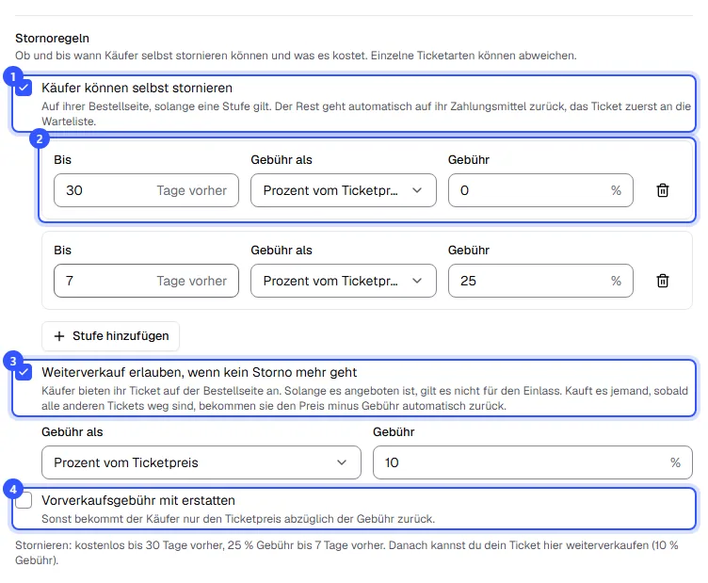This screenshot has height=583, width=708.
Task: Click the blue step badge number 4
Action: click(x=13, y=489)
